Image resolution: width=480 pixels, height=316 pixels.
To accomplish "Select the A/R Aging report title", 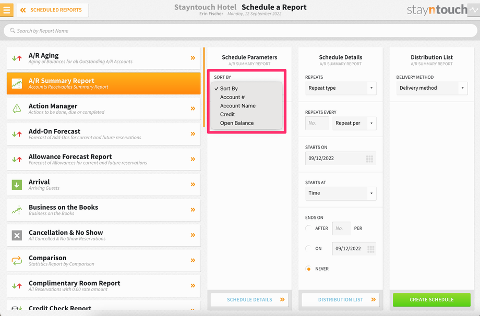I will tap(43, 56).
